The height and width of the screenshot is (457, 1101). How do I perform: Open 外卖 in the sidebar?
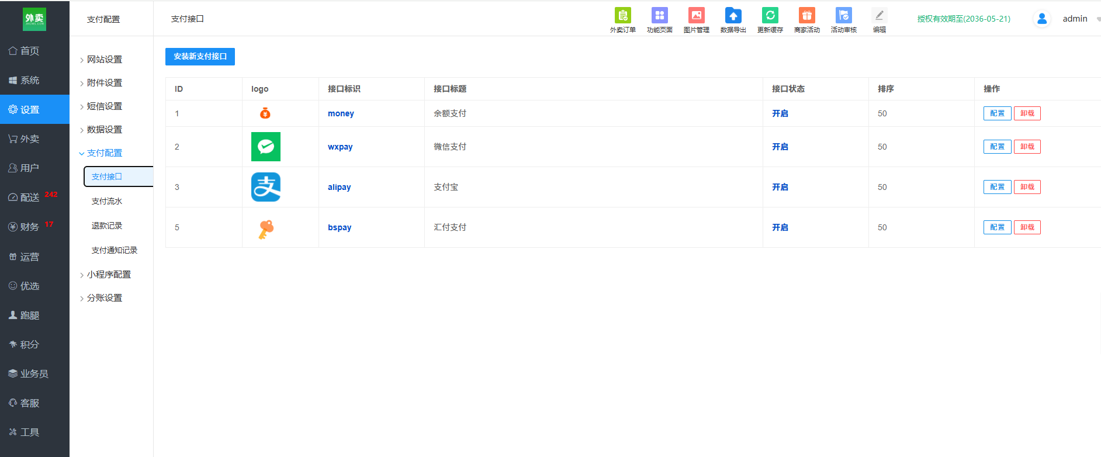click(34, 139)
